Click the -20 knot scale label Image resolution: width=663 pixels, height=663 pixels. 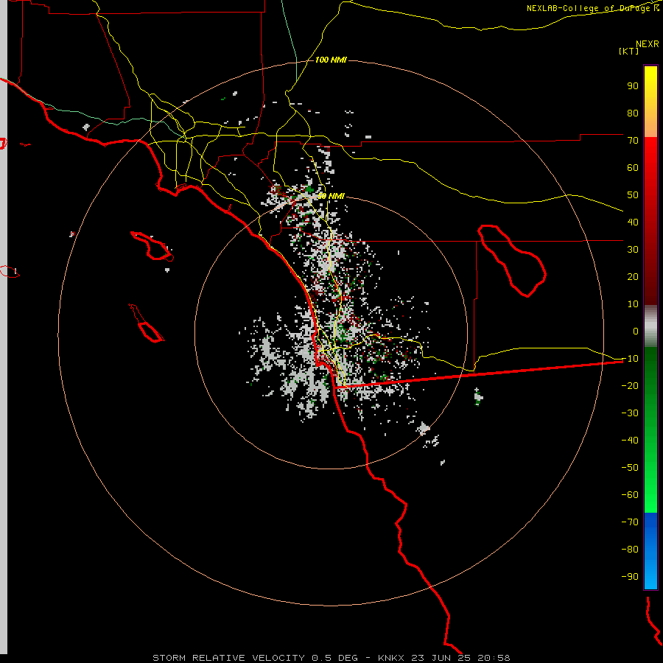(x=630, y=385)
